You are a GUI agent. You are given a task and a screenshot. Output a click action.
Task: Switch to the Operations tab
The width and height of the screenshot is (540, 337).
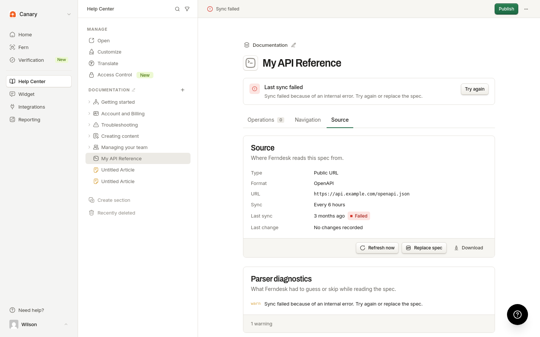point(266,120)
